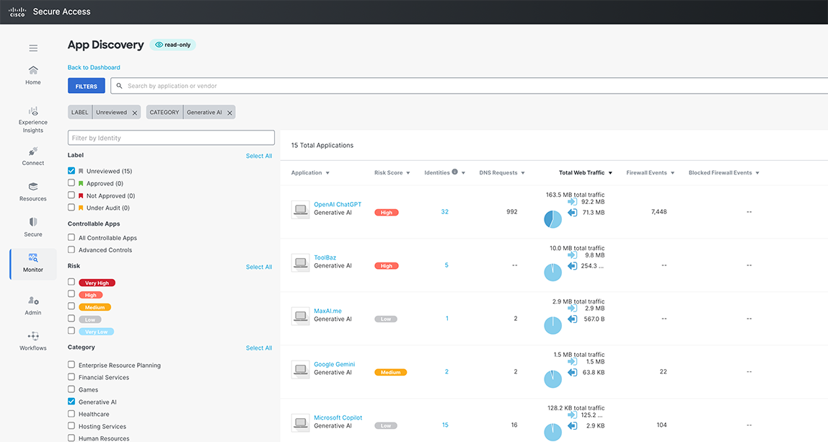Open Experience Insights sidebar icon
828x442 pixels.
(33, 112)
